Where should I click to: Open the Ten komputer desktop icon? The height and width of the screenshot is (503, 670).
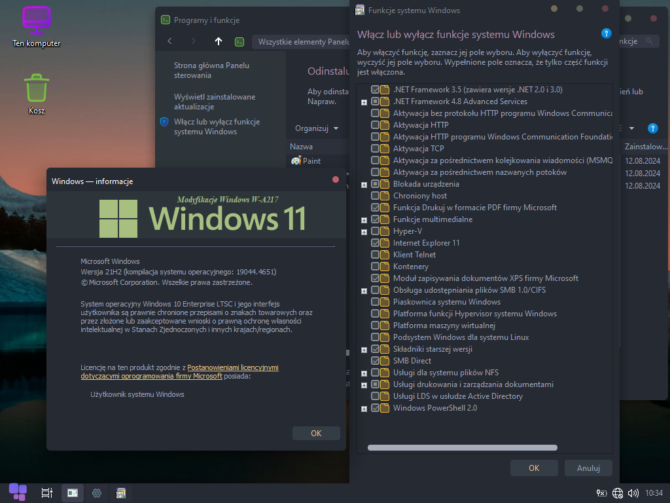(36, 26)
